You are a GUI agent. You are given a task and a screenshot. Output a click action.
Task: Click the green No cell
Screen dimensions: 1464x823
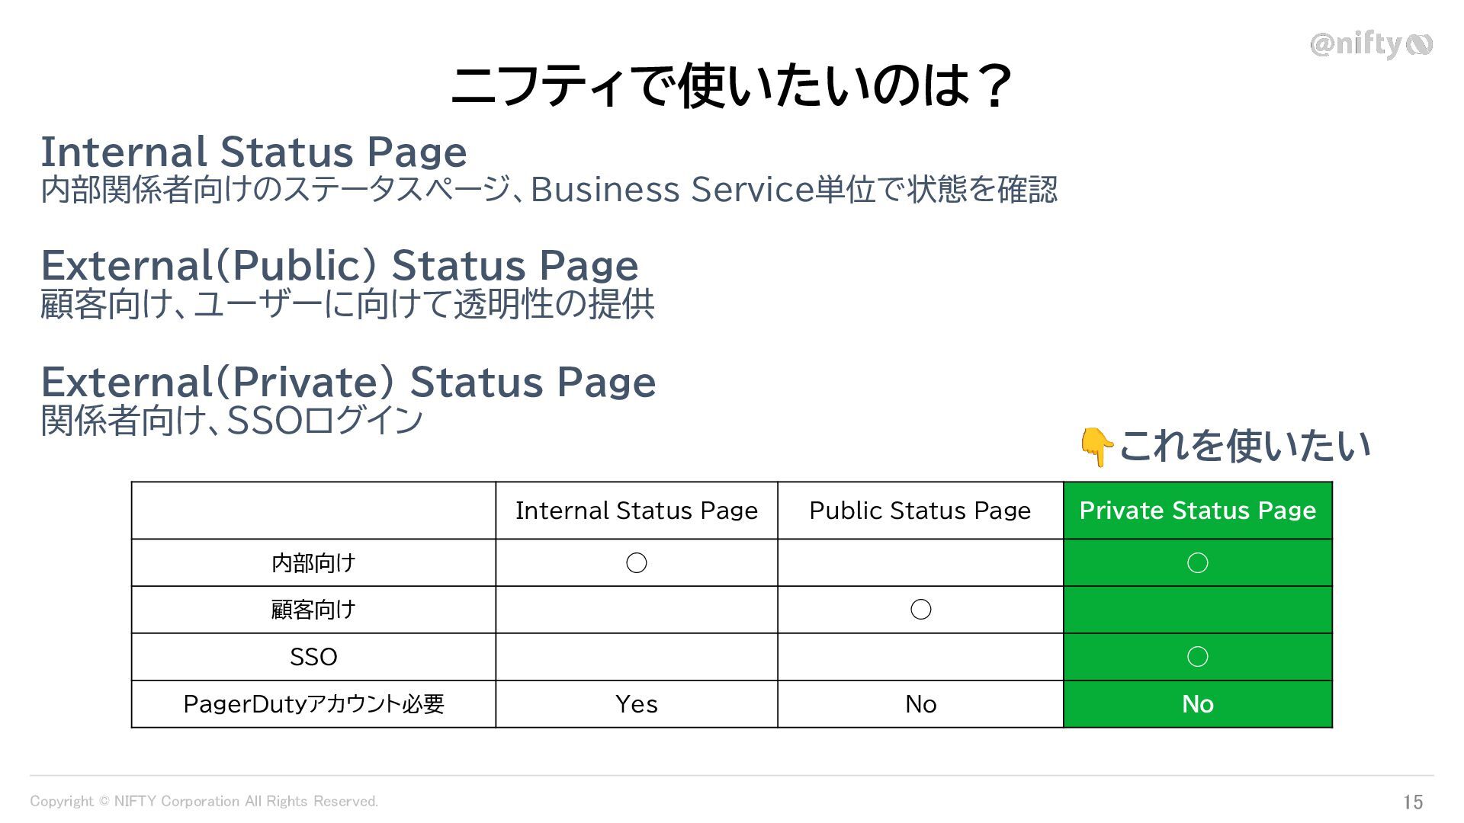[1197, 704]
